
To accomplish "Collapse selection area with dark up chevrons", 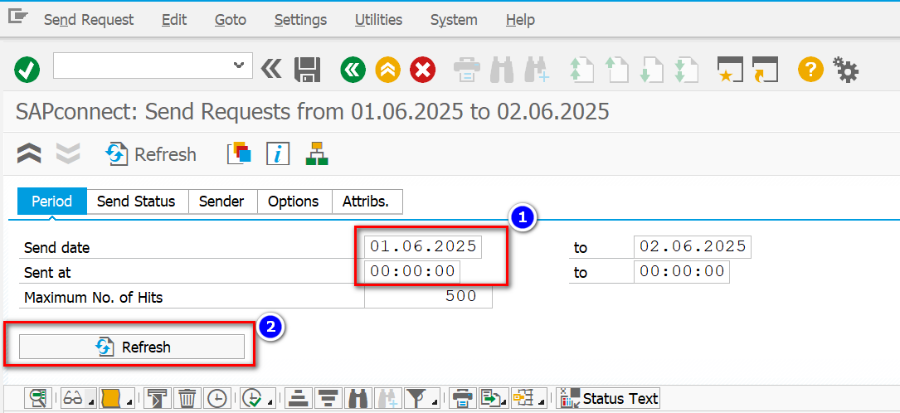I will point(28,153).
